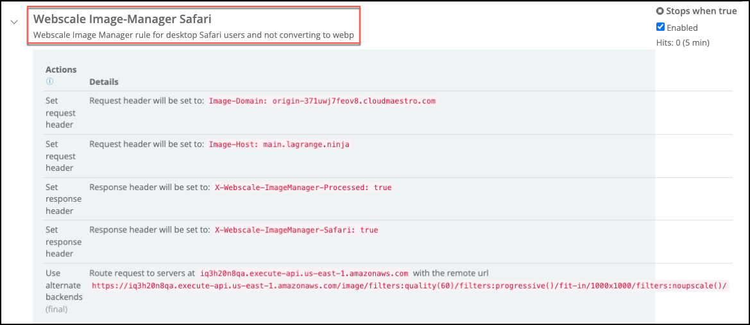Click the Use alternate backends action label
This screenshot has width=750, height=325.
64,285
